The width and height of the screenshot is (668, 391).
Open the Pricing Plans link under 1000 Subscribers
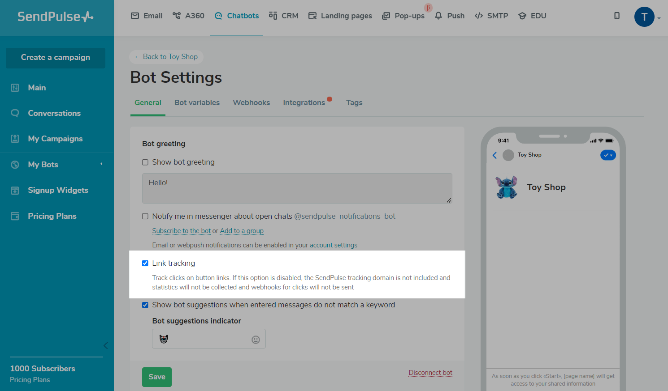click(30, 380)
